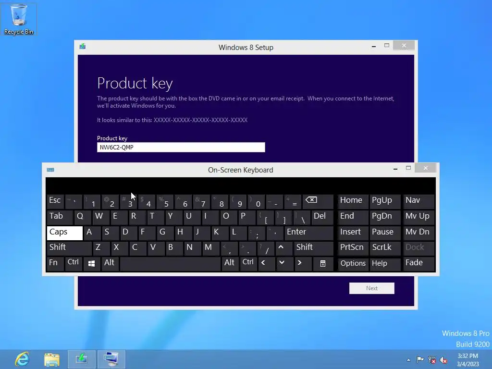Tap the Tab key

[x=60, y=217]
